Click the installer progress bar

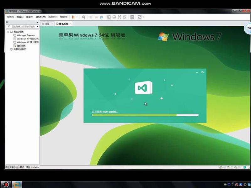click(x=145, y=115)
